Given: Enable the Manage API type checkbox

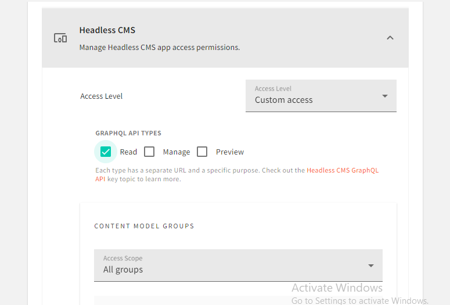Looking at the screenshot, I should (x=149, y=152).
